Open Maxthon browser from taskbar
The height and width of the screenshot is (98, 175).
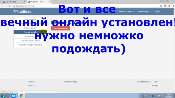pos(13,96)
